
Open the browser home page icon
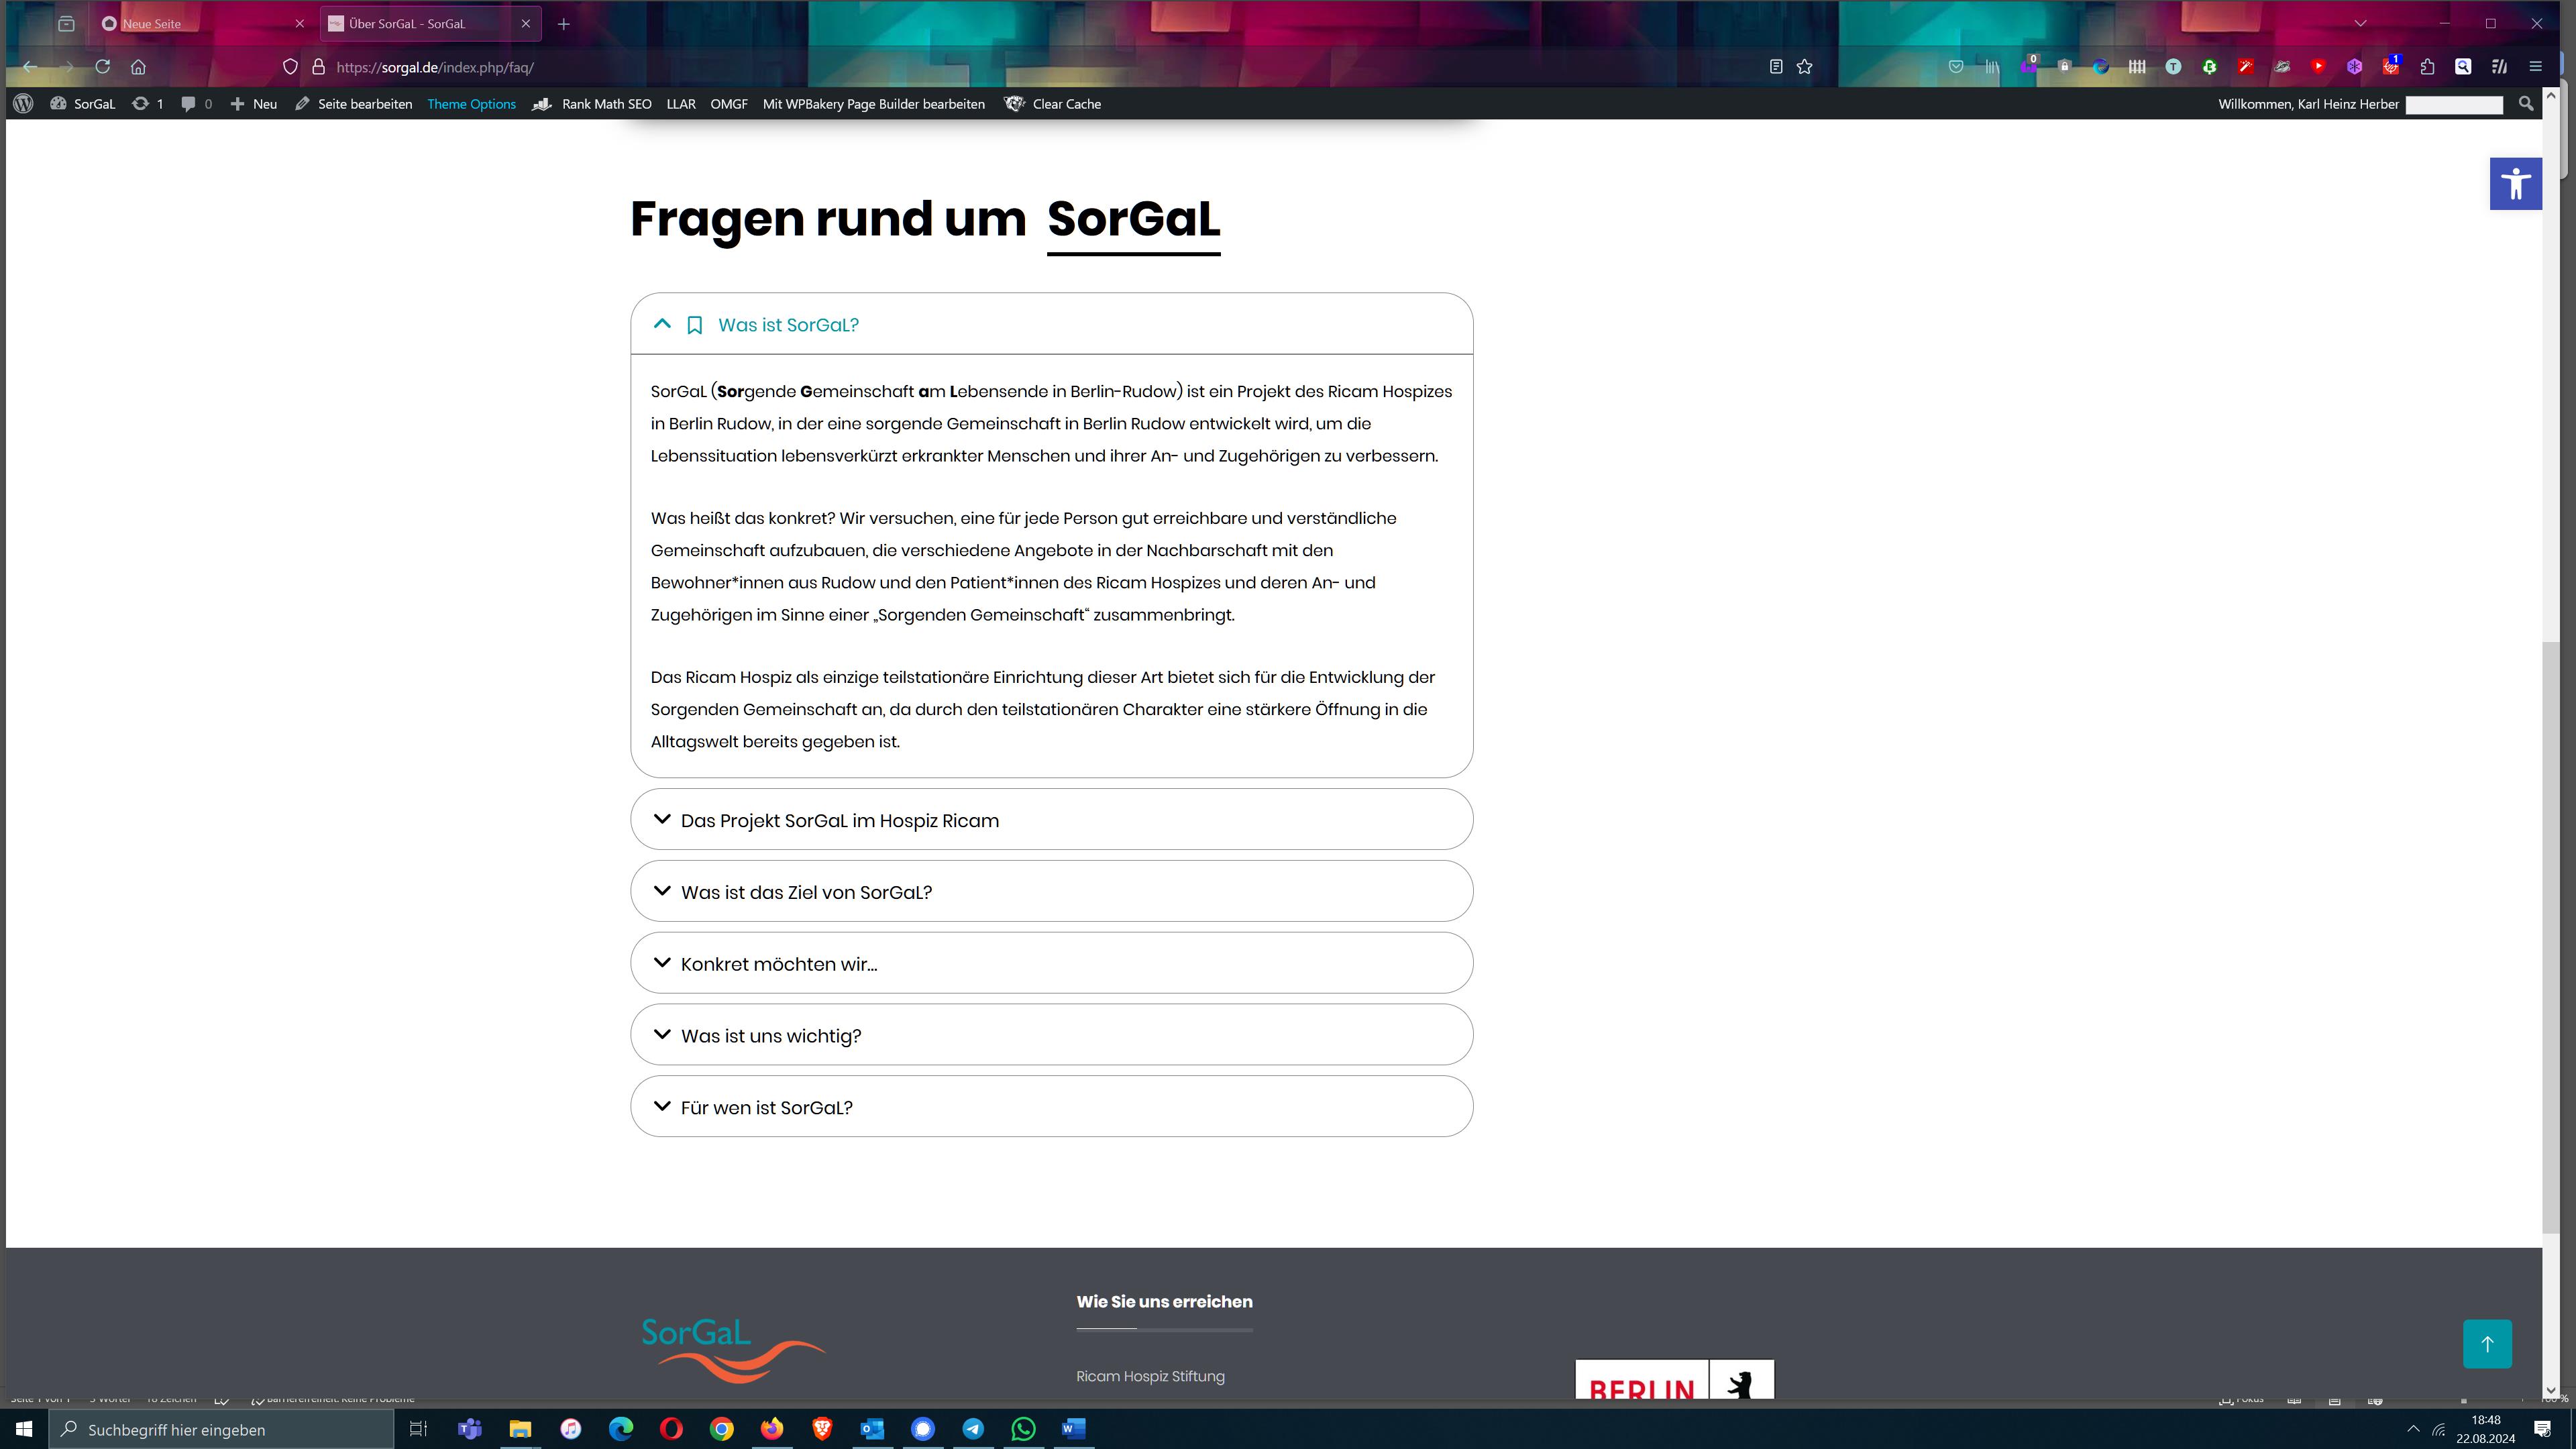point(138,67)
